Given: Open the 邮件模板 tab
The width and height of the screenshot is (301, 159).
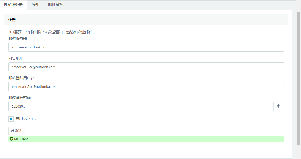Looking at the screenshot, I should [56, 5].
